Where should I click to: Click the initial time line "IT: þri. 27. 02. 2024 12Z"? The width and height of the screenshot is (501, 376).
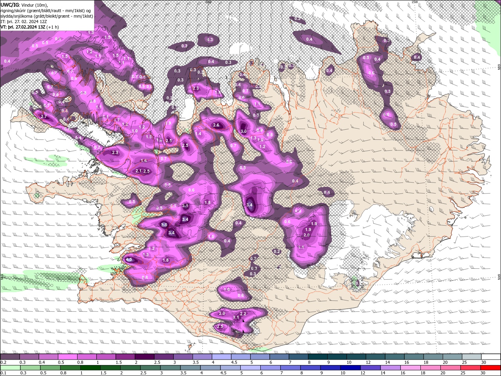click(23, 22)
